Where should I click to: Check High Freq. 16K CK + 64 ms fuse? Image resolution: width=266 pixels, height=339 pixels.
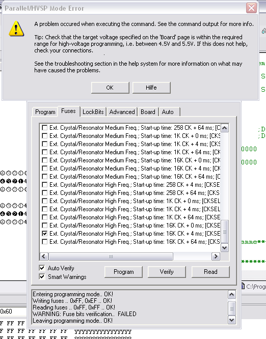coord(44,241)
